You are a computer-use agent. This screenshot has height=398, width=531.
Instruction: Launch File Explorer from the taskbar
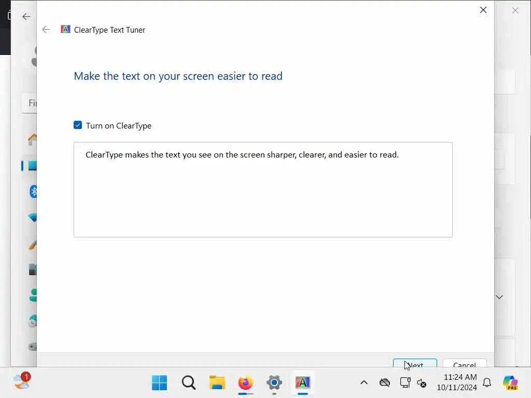[217, 383]
